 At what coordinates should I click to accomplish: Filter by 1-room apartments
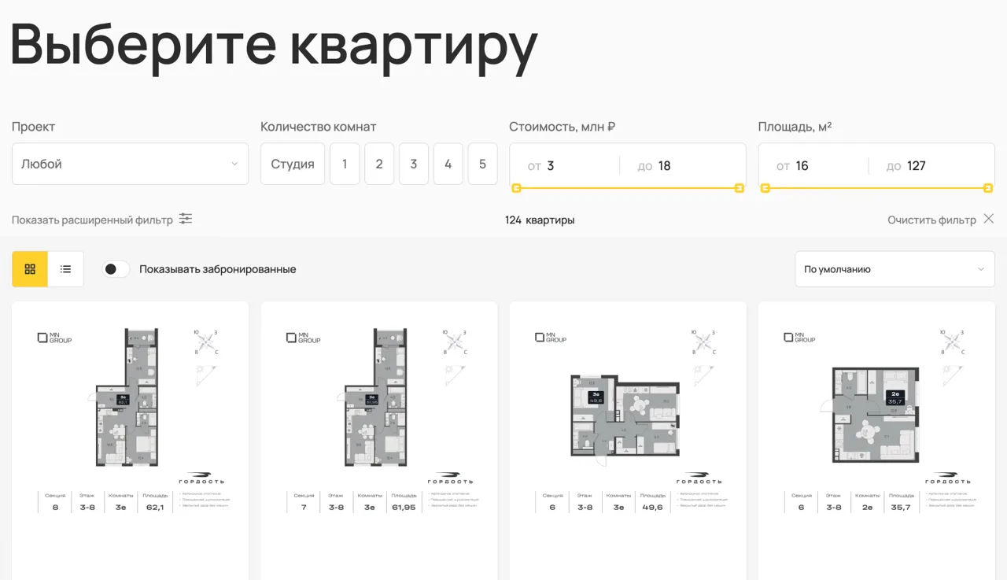345,164
